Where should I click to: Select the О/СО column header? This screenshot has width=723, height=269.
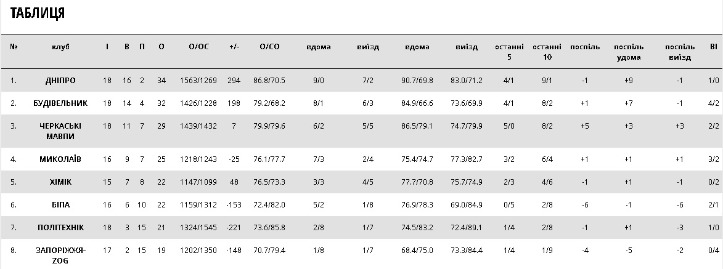coord(269,47)
